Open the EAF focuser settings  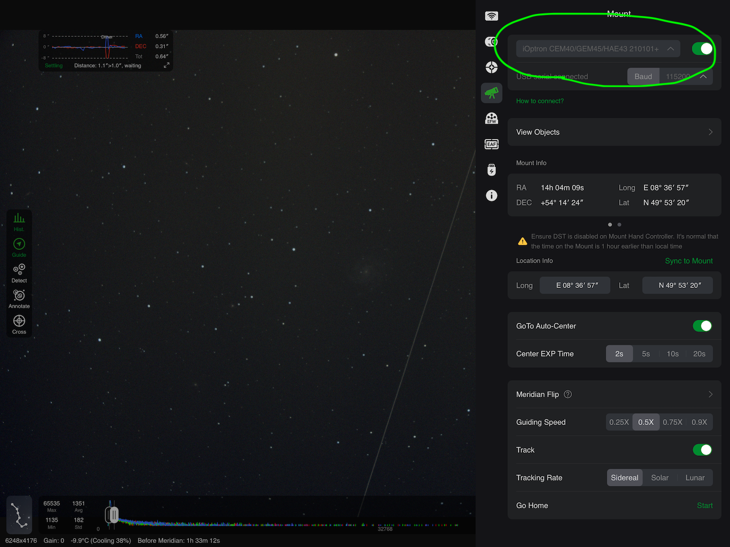491,144
